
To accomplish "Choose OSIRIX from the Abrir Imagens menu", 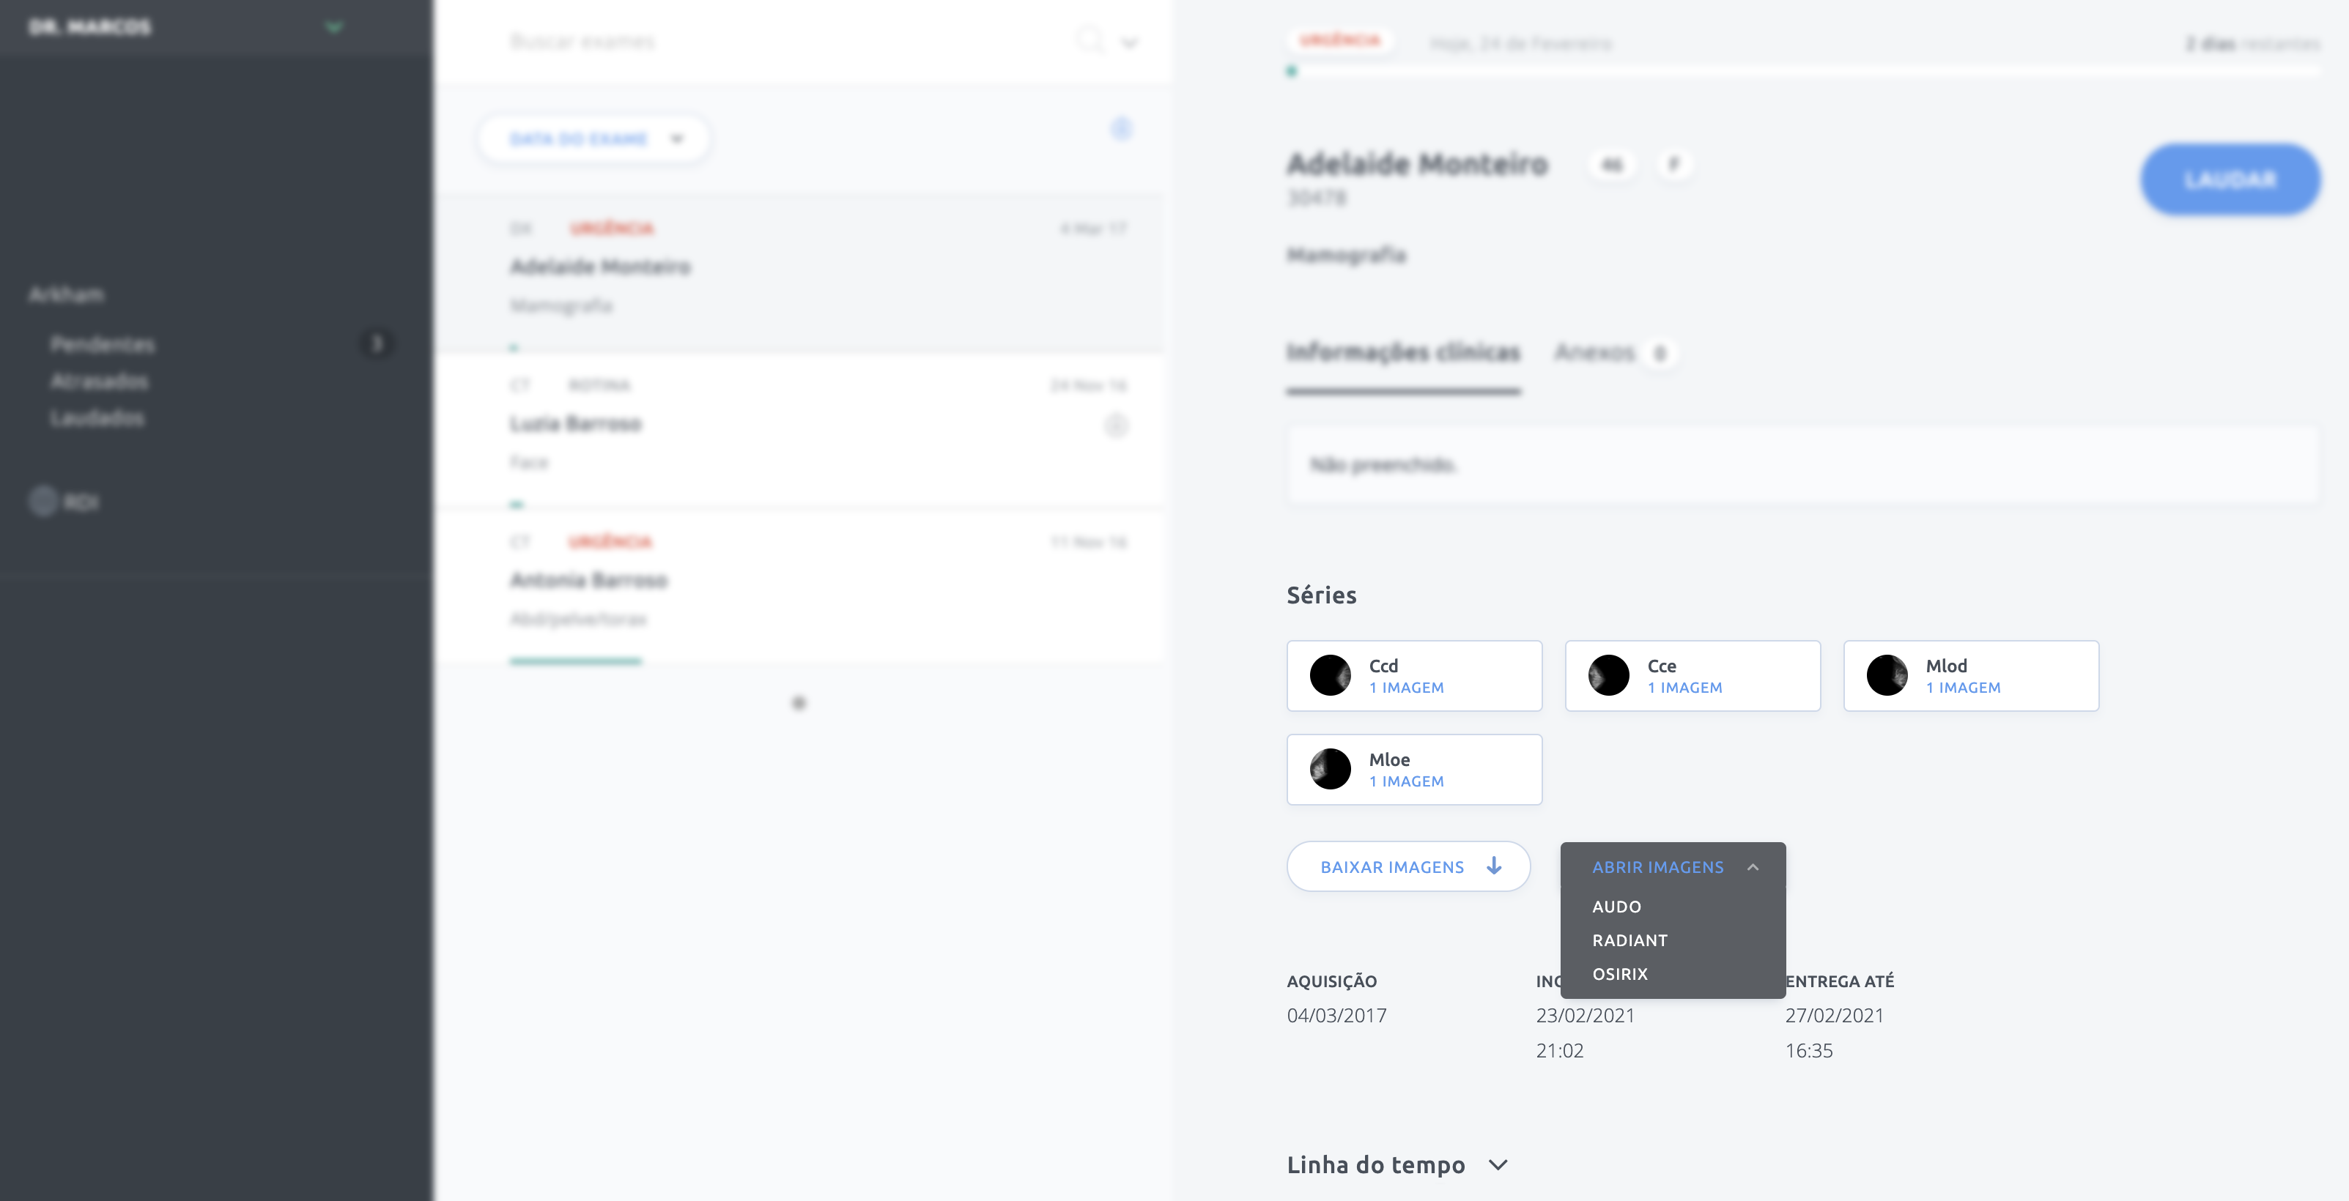I will (x=1619, y=974).
